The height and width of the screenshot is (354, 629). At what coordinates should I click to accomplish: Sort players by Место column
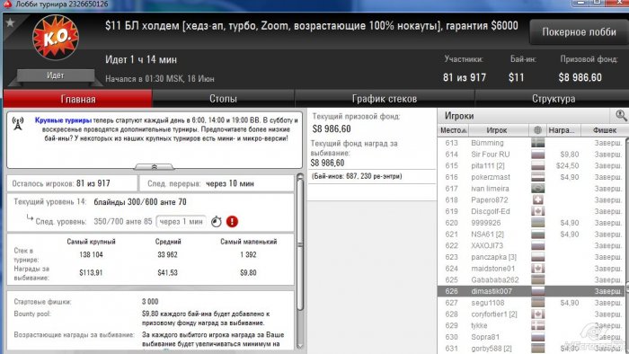click(453, 130)
